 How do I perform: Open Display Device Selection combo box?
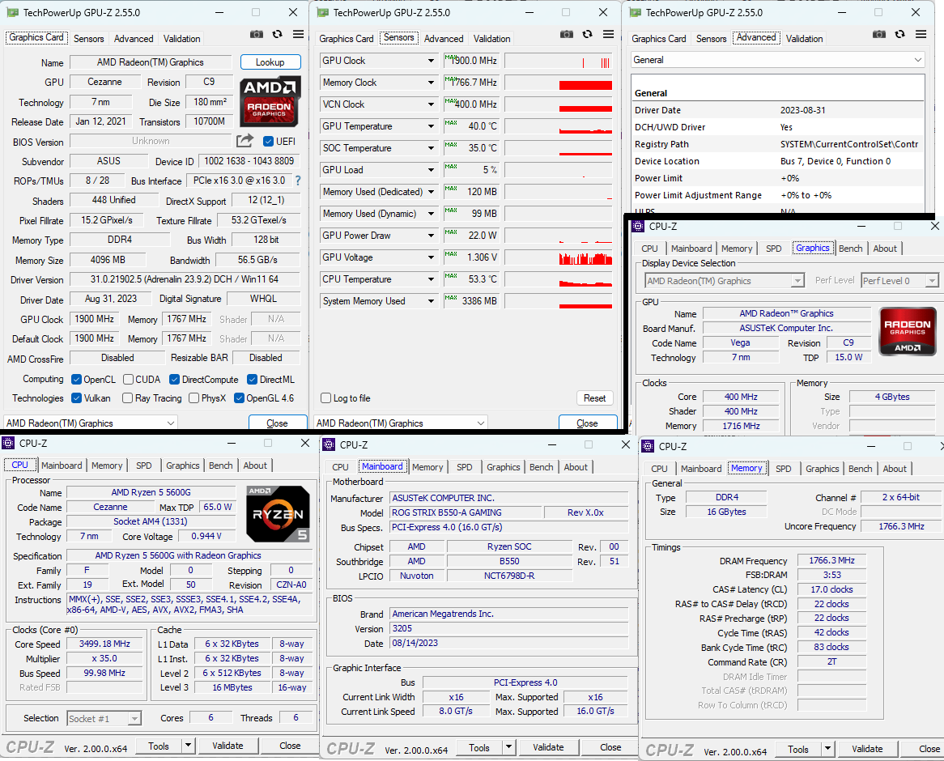click(x=725, y=281)
